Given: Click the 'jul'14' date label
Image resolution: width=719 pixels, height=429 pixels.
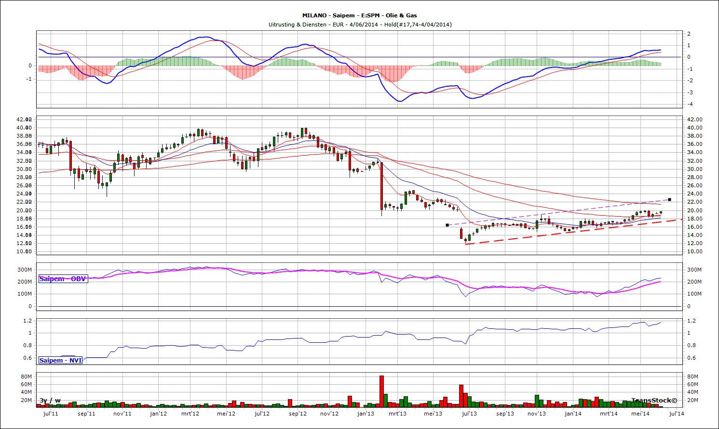Looking at the screenshot, I should (x=677, y=413).
